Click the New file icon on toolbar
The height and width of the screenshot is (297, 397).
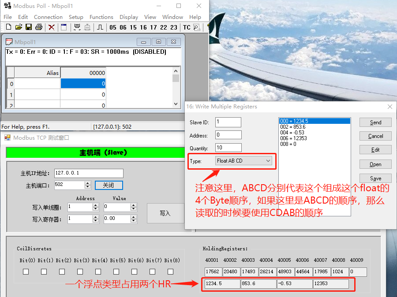[x=8, y=27]
